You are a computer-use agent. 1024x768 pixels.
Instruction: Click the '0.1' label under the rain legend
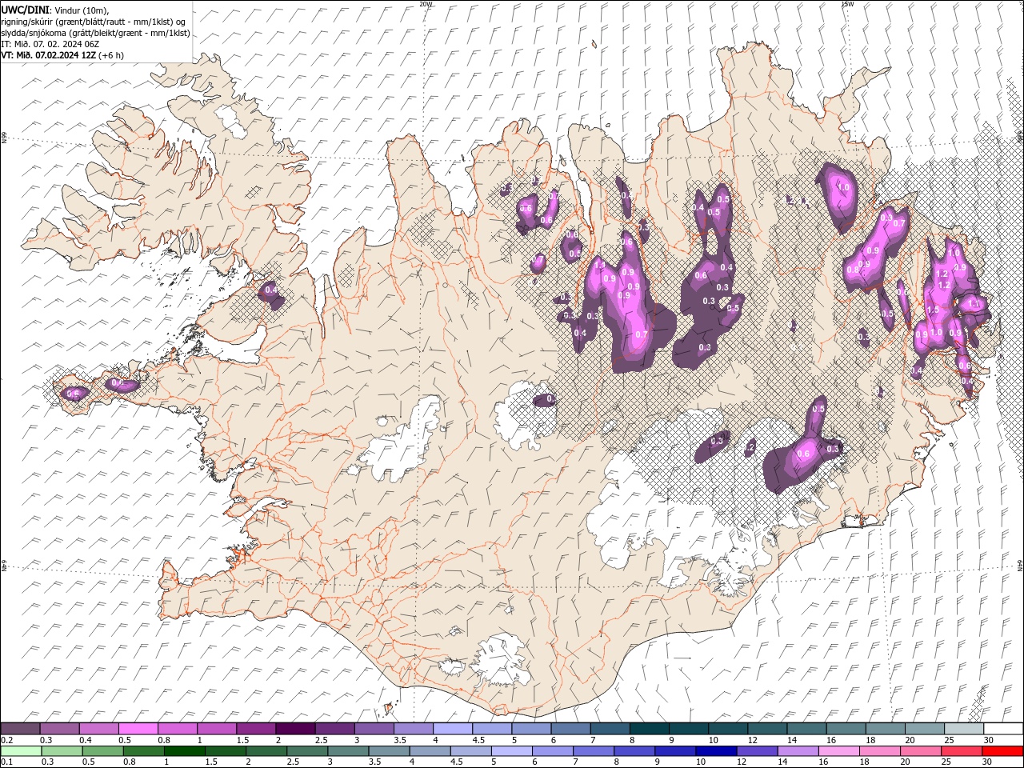point(6,762)
